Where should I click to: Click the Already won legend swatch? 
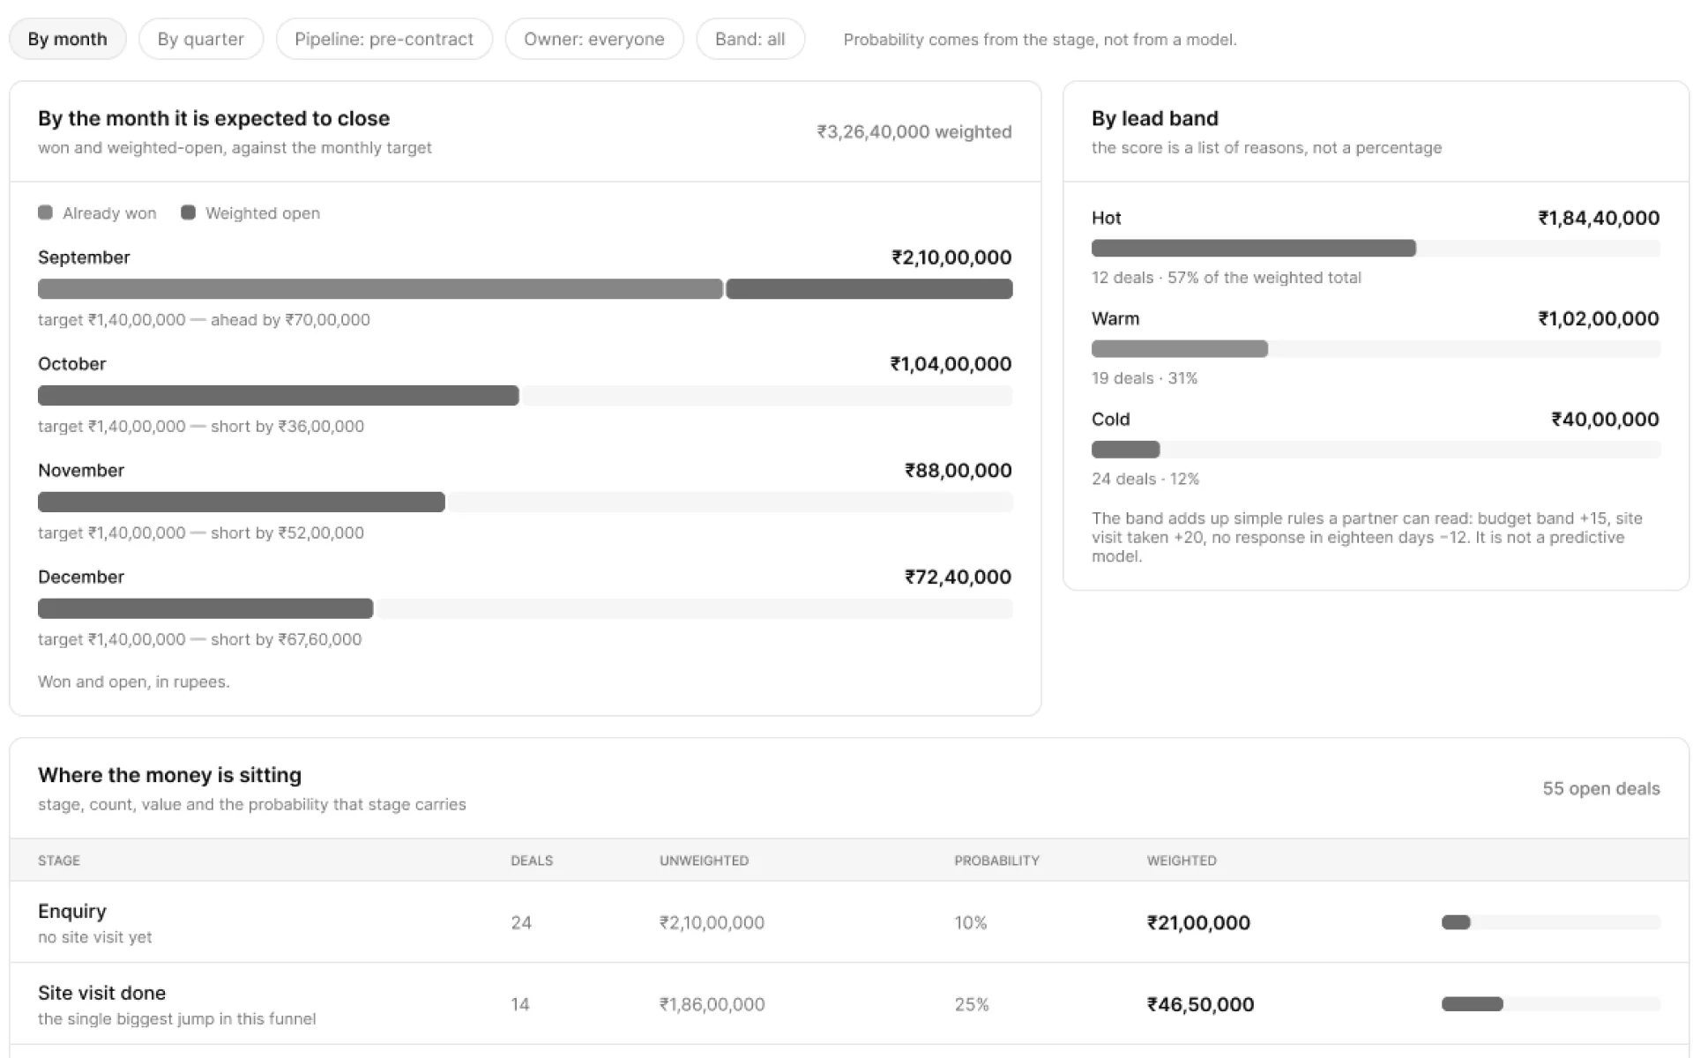[x=46, y=212]
